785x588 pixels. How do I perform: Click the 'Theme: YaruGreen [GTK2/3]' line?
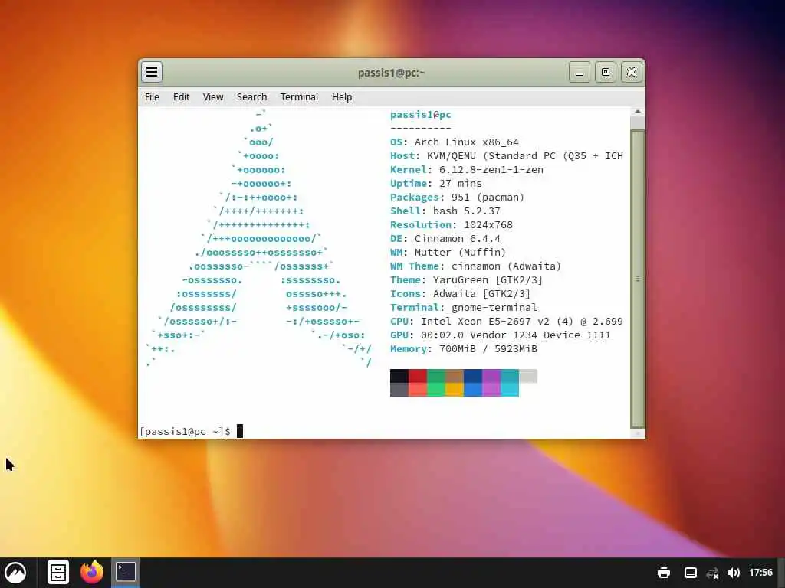pyautogui.click(x=466, y=280)
